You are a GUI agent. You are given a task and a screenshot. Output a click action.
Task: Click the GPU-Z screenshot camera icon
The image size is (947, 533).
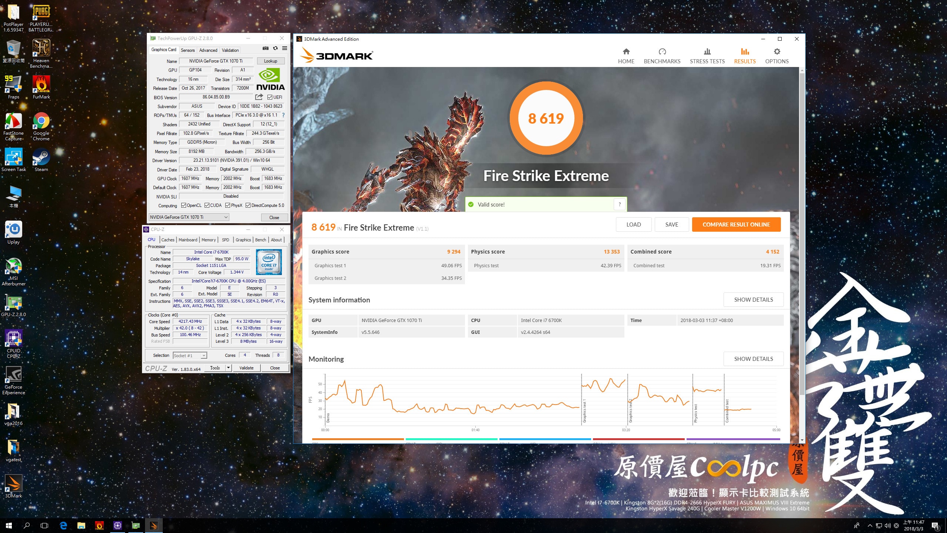(266, 48)
